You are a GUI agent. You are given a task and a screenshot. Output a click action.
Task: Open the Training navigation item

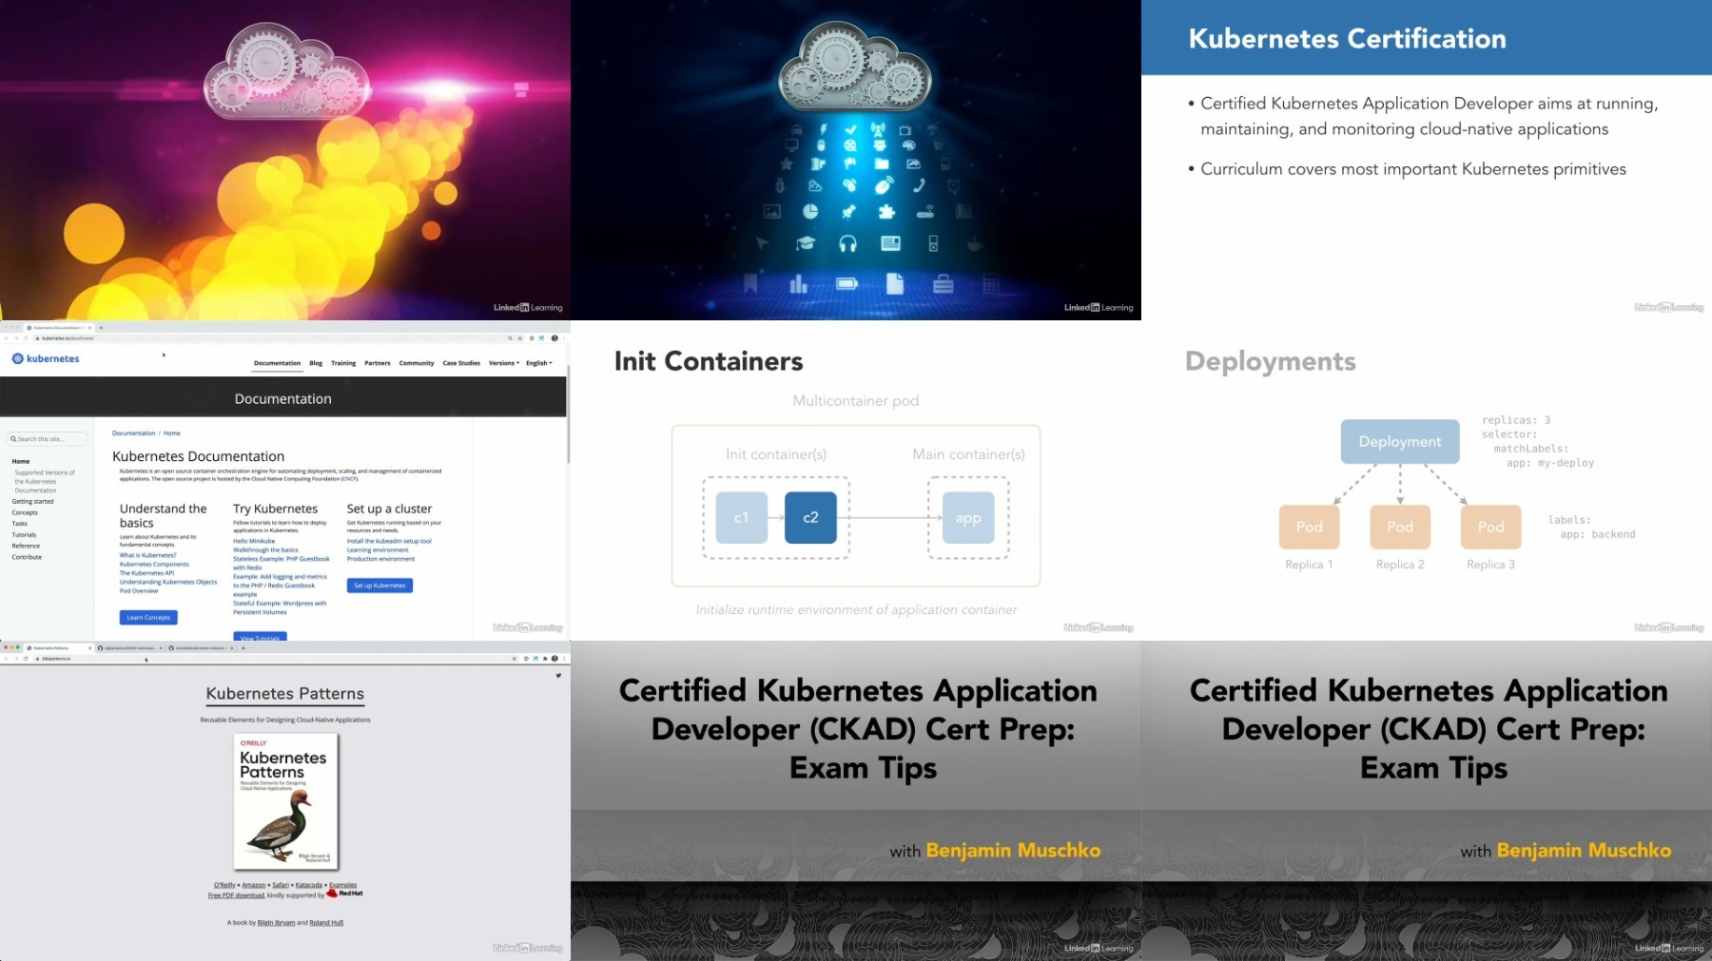point(343,363)
